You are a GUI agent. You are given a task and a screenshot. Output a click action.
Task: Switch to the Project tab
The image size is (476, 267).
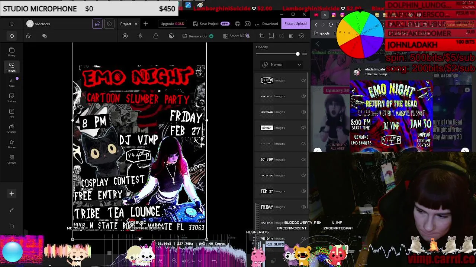(x=126, y=24)
